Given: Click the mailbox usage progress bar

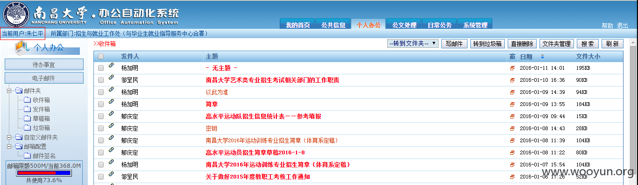Looking at the screenshot, I should click(x=44, y=173).
